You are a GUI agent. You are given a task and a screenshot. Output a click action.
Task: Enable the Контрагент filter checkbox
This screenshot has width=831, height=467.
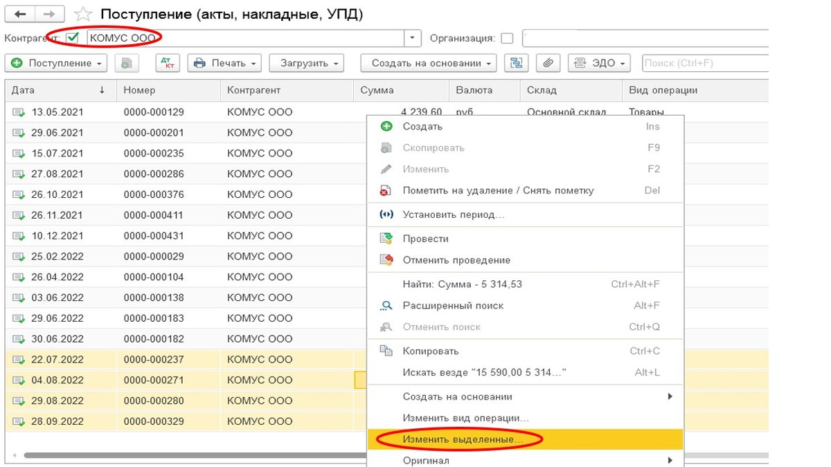click(73, 38)
